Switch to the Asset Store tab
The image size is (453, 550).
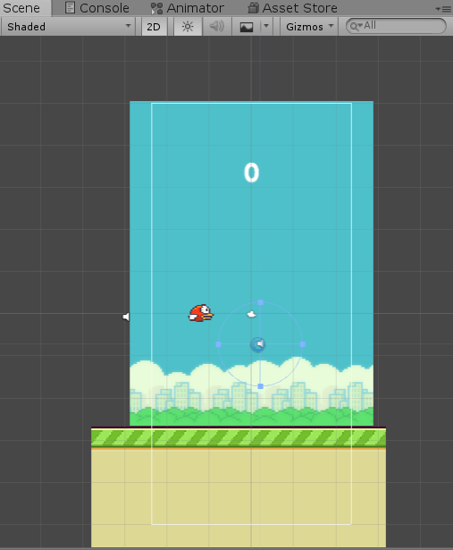coord(292,8)
